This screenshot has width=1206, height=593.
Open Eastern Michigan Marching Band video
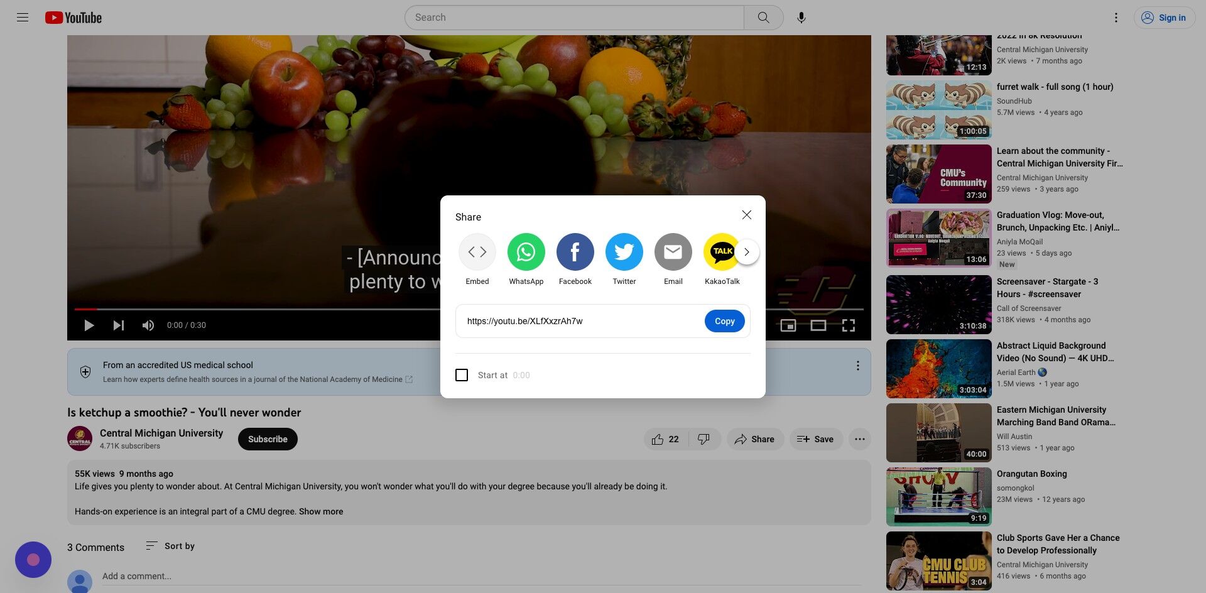1056,416
